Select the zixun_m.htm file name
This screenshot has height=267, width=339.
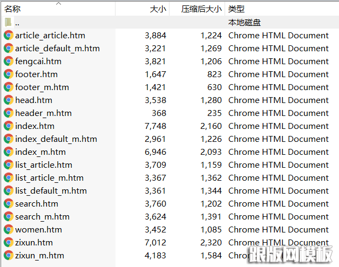coord(39,256)
